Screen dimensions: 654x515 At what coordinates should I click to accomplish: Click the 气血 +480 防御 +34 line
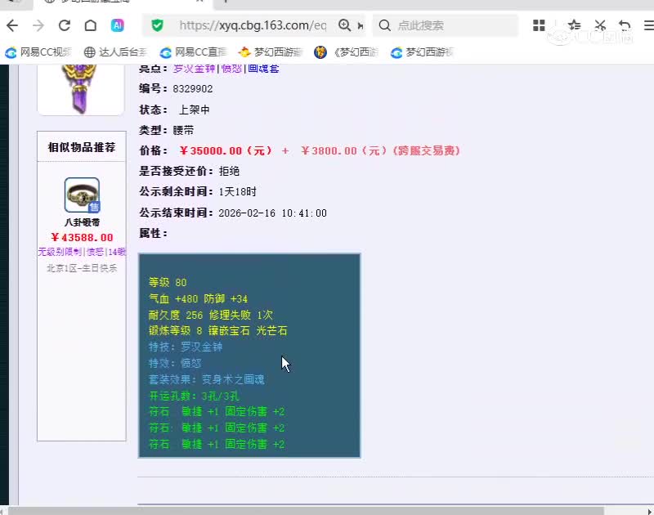click(198, 298)
